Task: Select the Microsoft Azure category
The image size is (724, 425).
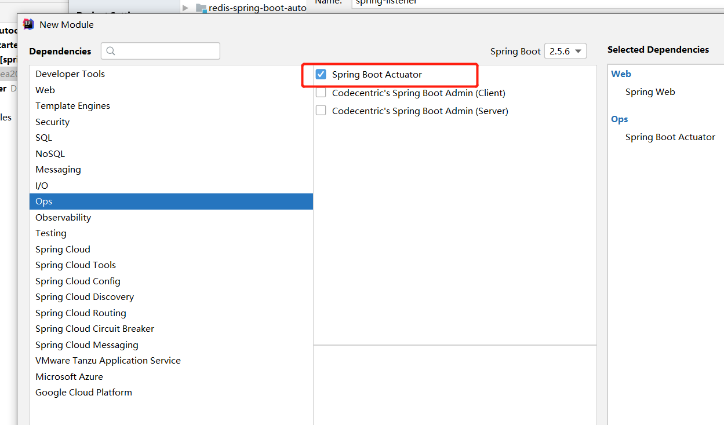Action: coord(171,376)
